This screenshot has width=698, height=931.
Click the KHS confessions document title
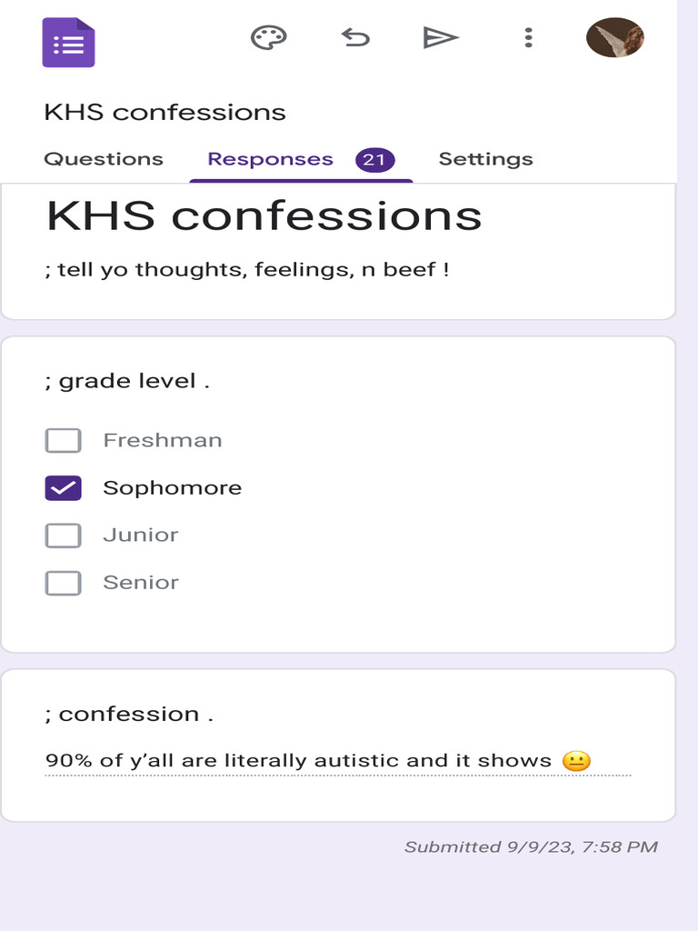pyautogui.click(x=165, y=113)
